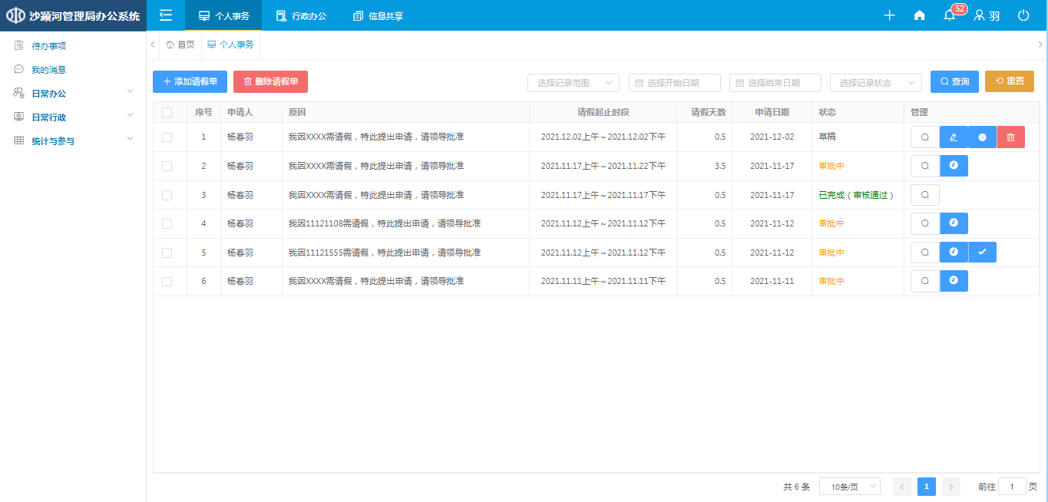Check the checkbox for row 6
This screenshot has height=502, width=1048.
pos(167,282)
